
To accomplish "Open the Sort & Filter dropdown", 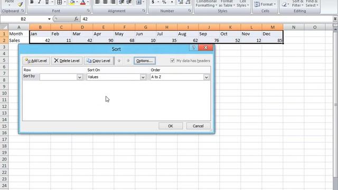I will click(297, 4).
